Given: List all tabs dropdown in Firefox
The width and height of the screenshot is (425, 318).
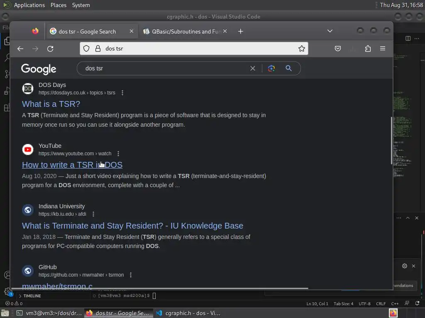Looking at the screenshot, I should (x=330, y=31).
